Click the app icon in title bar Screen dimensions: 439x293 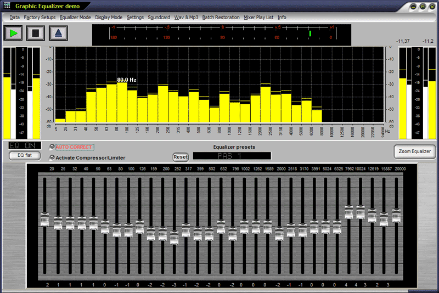point(7,7)
